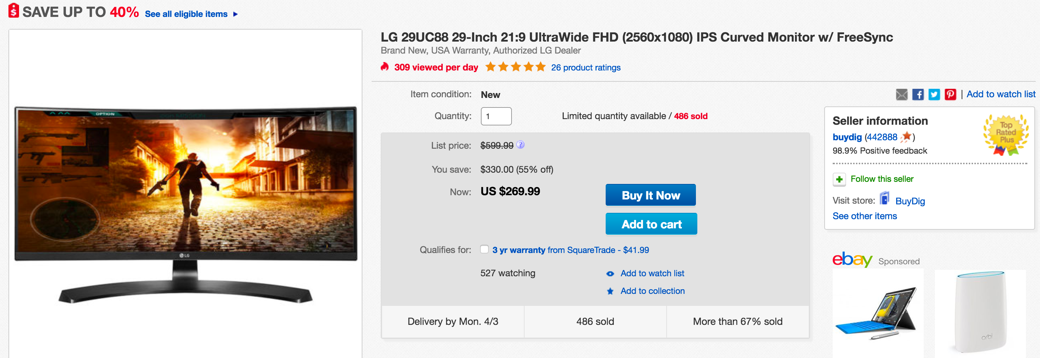Screen dimensions: 1040x358
Task: Click the green plus follow seller icon
Action: coord(839,179)
